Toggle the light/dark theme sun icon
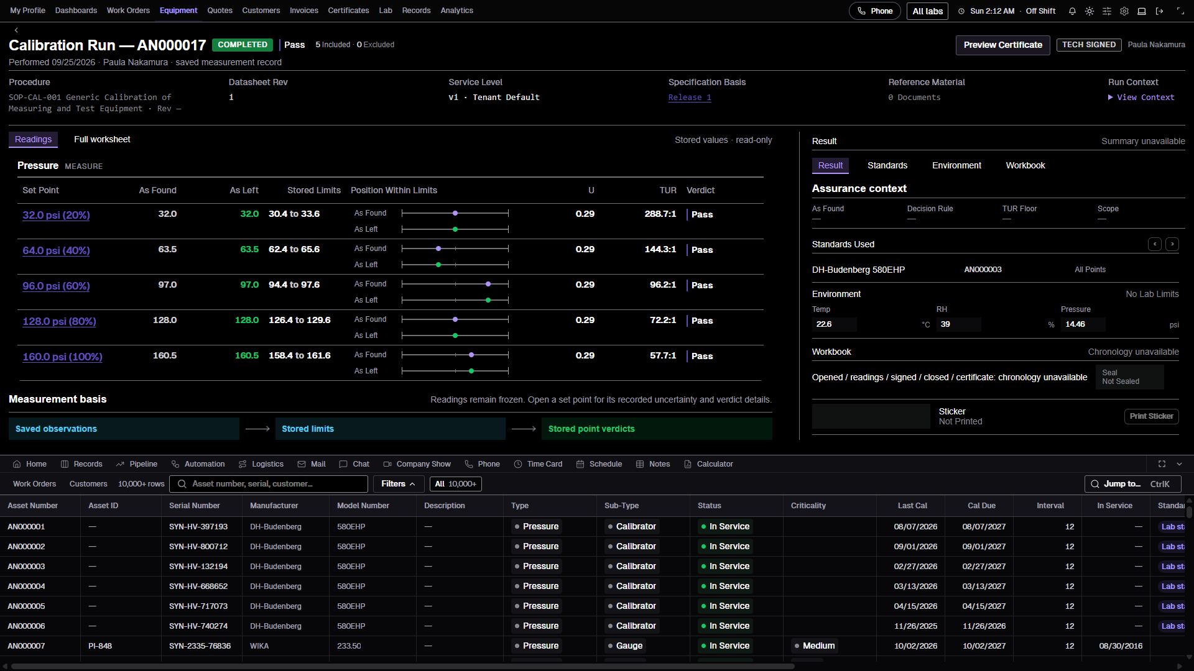This screenshot has width=1194, height=671. click(x=1090, y=11)
